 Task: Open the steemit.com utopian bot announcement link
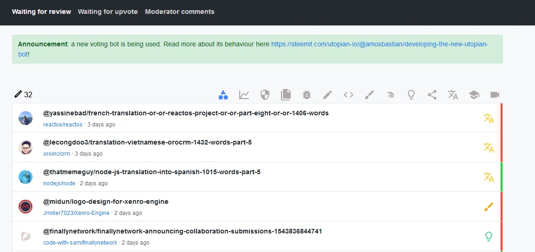coord(379,44)
